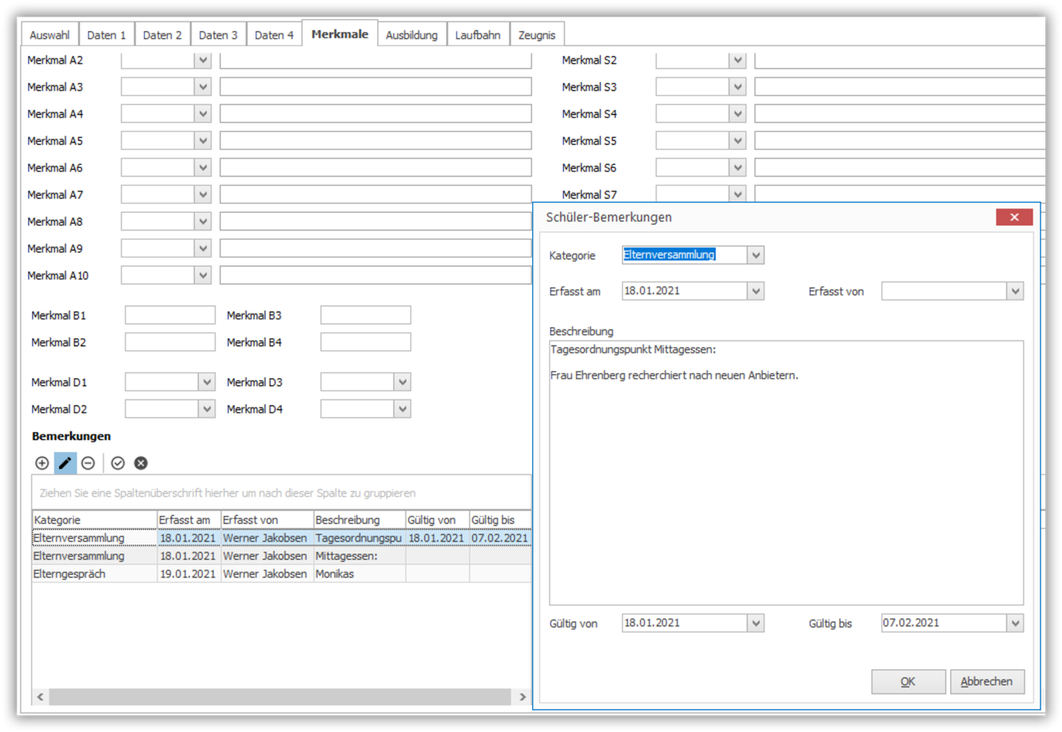
Task: Select the Elterngespräch row in table
Action: point(282,574)
